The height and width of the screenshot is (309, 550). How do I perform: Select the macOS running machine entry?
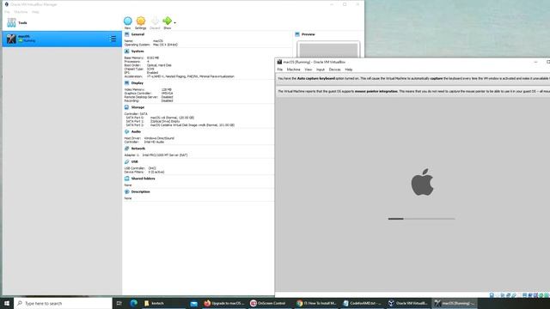[x=62, y=39]
